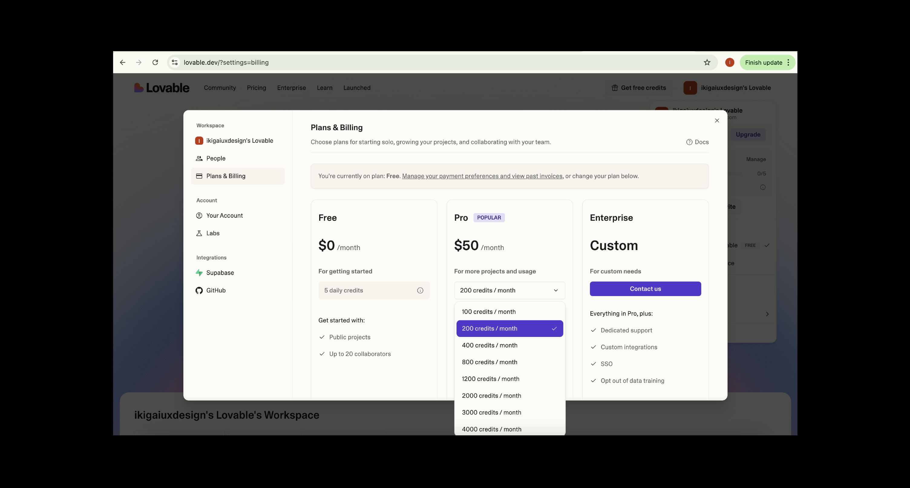Close the Plans & Billing dialog
Viewport: 910px width, 488px height.
click(x=717, y=120)
